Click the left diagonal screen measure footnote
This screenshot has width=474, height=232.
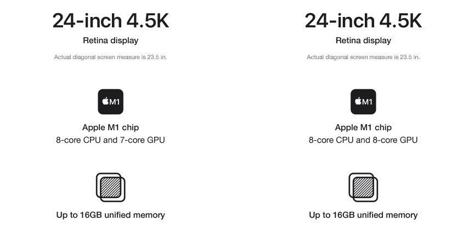111,57
